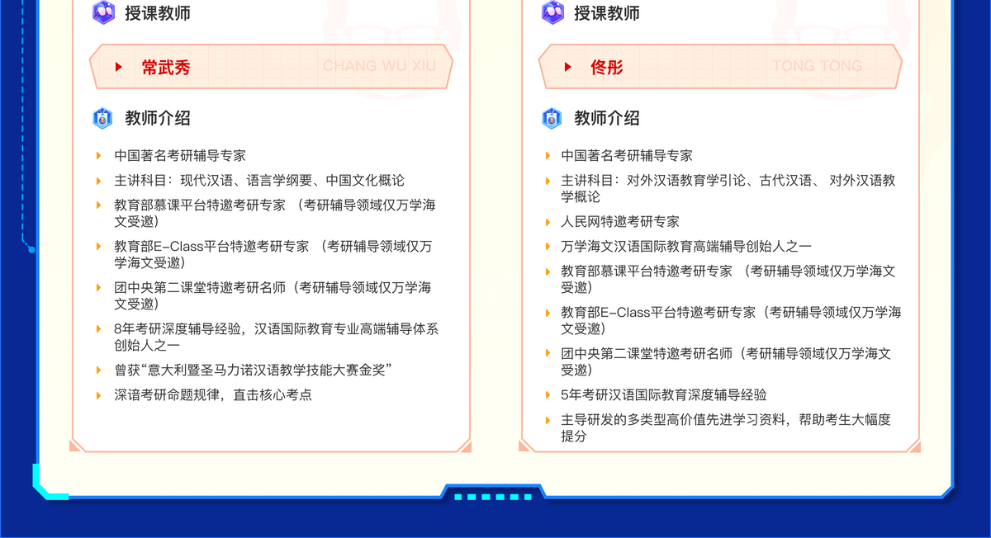Viewport: 991px width, 538px height.
Task: Select the 授课教师 heading in 佟彤's card
Action: click(x=607, y=13)
